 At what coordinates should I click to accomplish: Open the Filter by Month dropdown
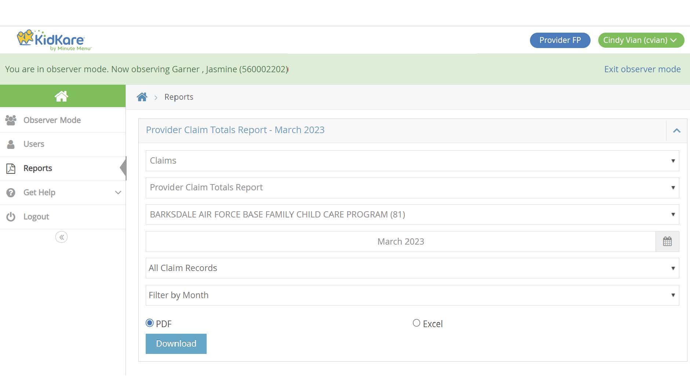pos(412,295)
